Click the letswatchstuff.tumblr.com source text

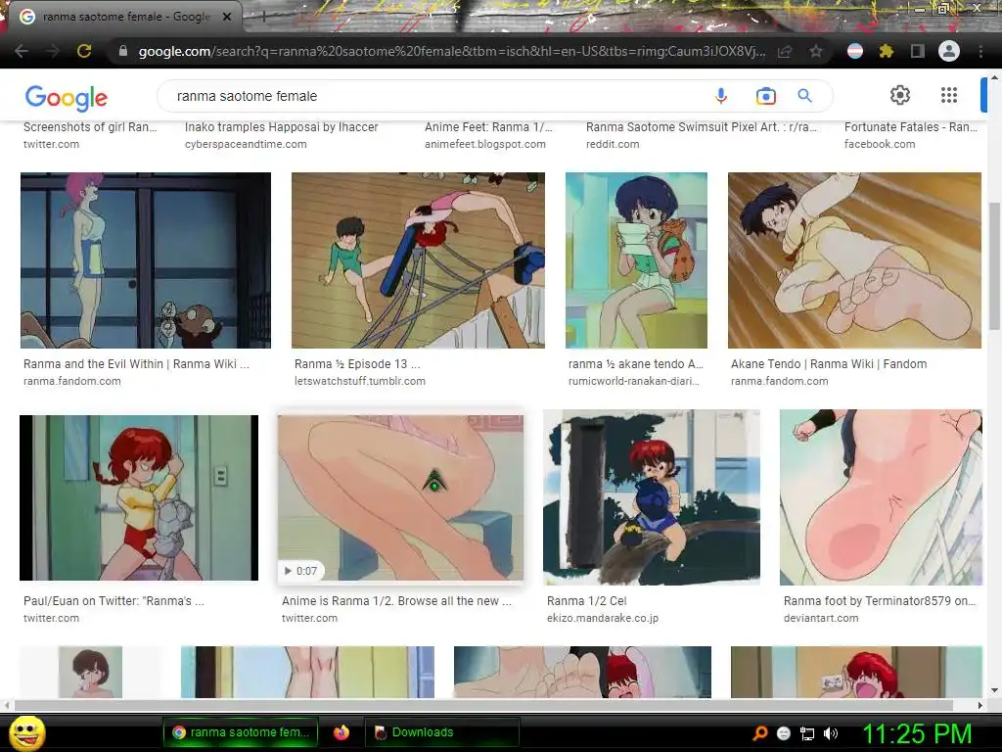(360, 381)
